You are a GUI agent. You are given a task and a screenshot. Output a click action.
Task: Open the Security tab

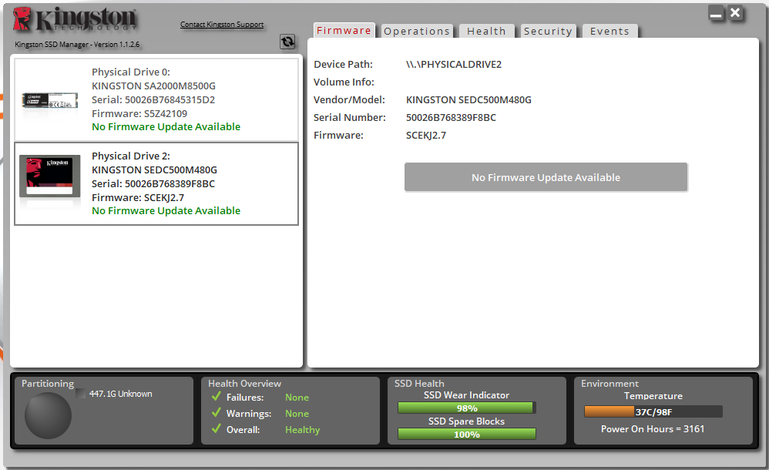click(x=548, y=31)
